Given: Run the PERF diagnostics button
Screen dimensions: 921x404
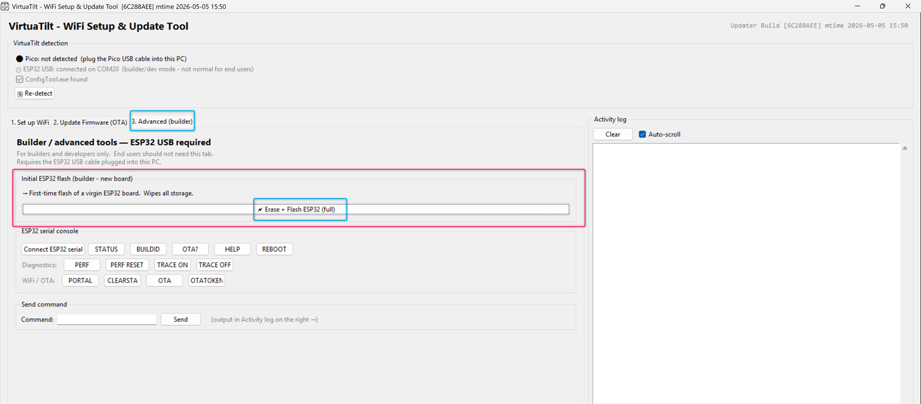Looking at the screenshot, I should (x=82, y=265).
